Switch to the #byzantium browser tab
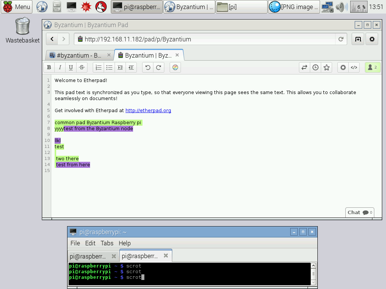The width and height of the screenshot is (386, 289). pos(79,55)
